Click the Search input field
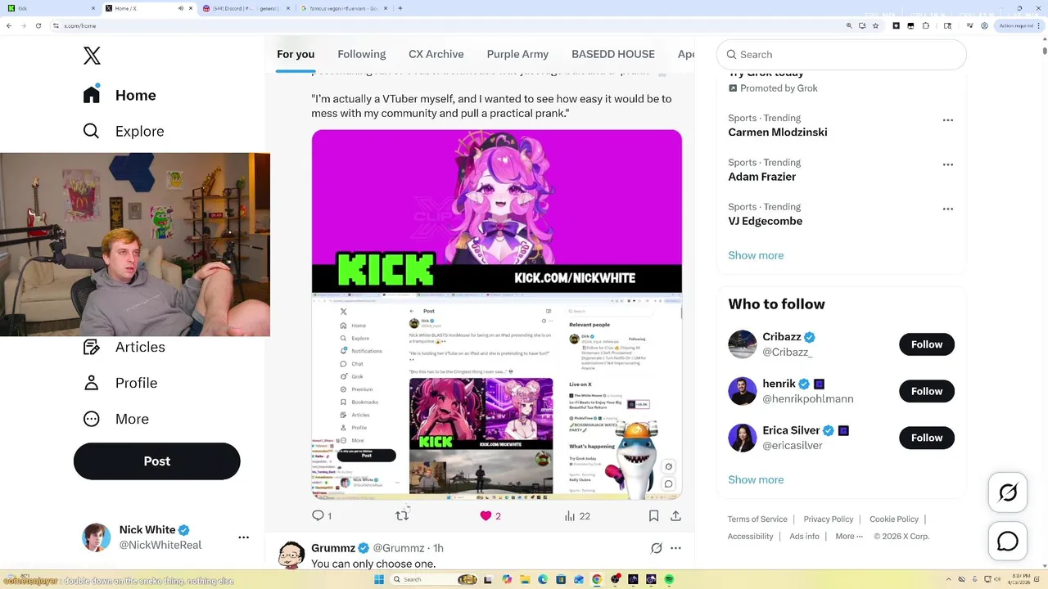The height and width of the screenshot is (589, 1048). 842,54
